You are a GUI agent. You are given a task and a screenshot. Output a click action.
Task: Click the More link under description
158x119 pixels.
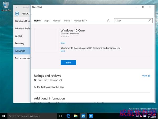[63, 51]
